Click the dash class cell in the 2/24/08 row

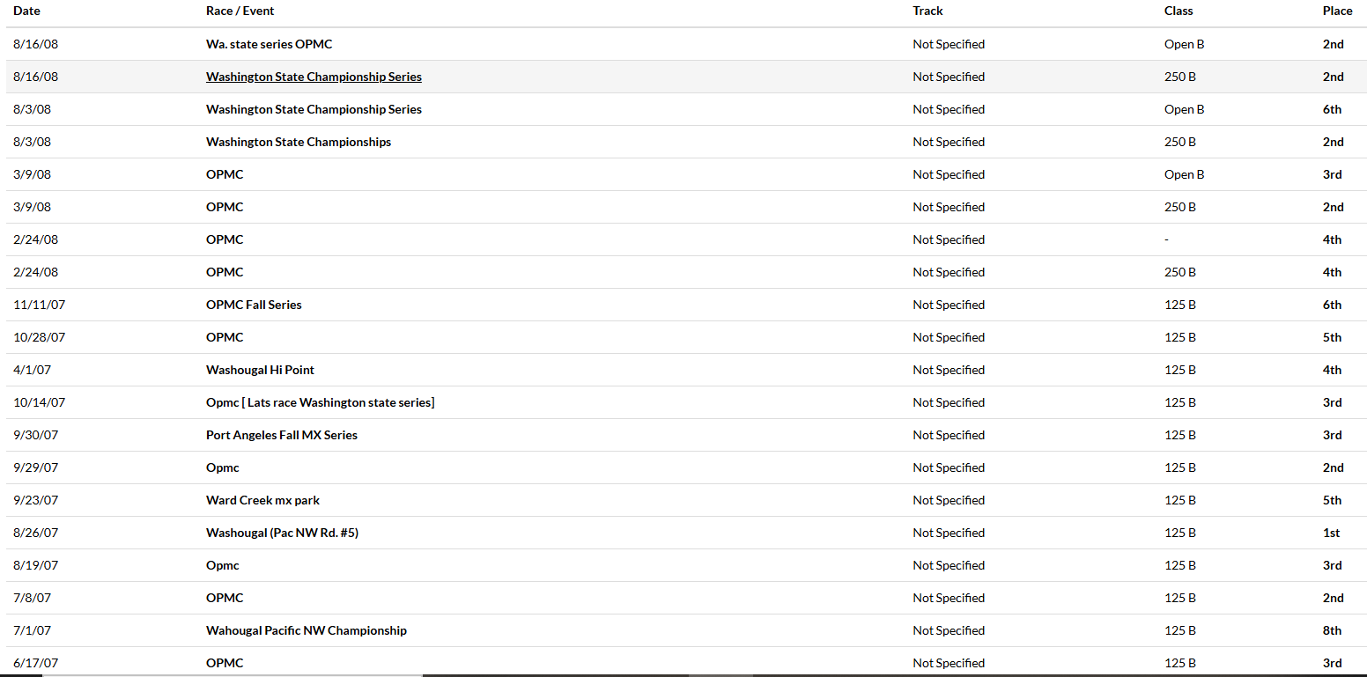point(1167,239)
